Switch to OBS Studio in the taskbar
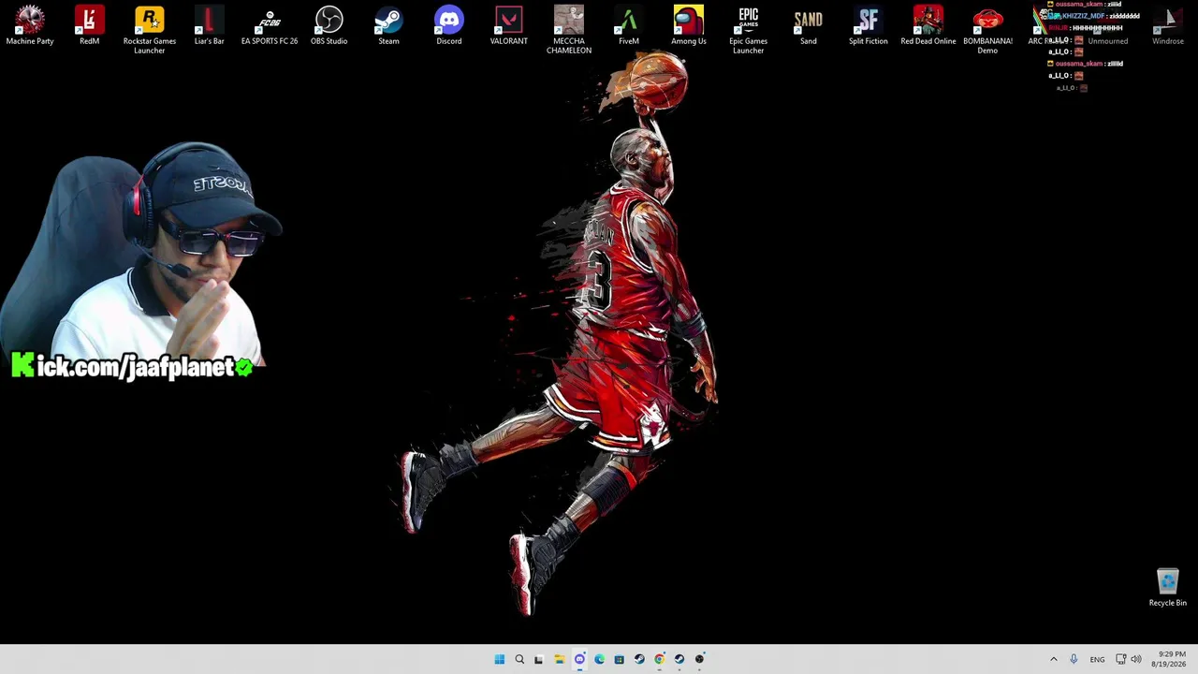The width and height of the screenshot is (1198, 674). point(699,659)
